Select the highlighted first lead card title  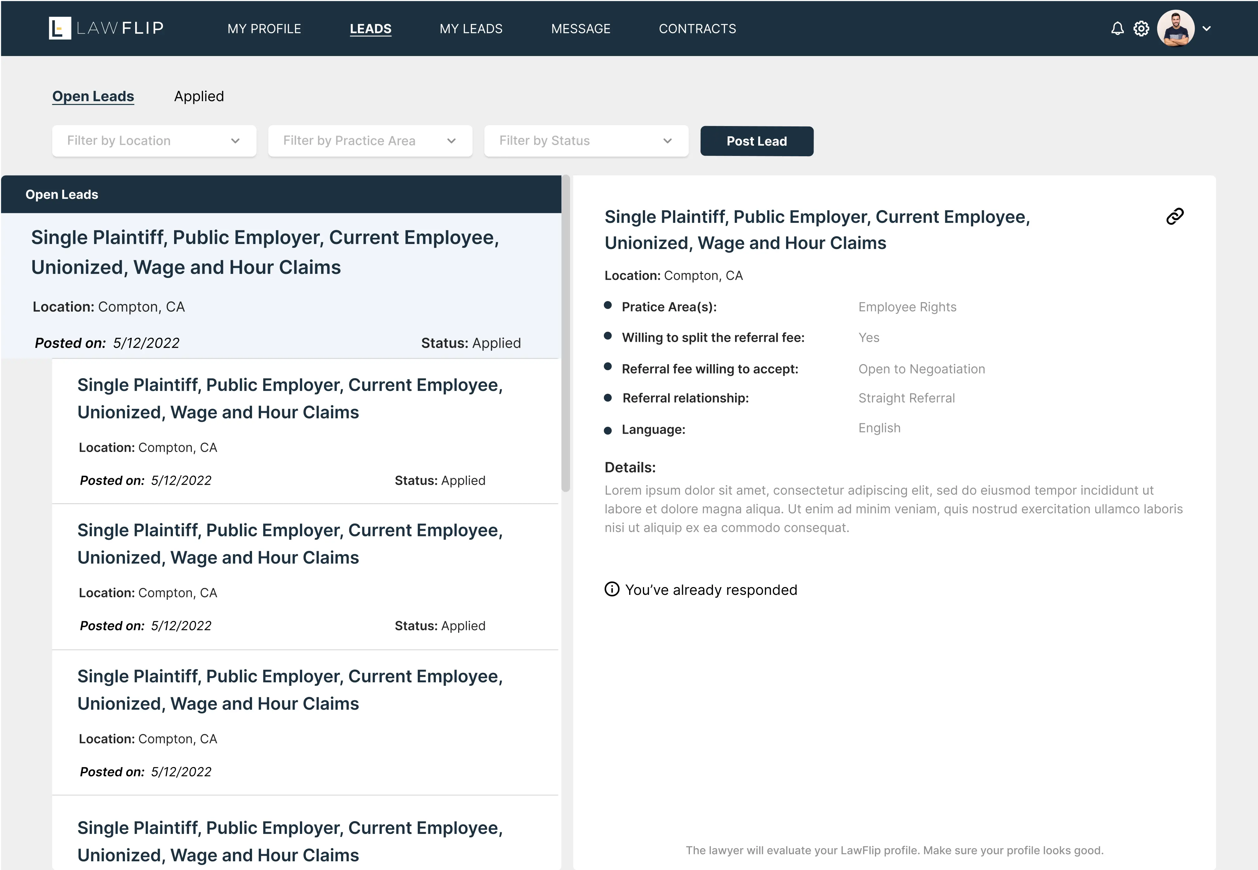click(265, 252)
